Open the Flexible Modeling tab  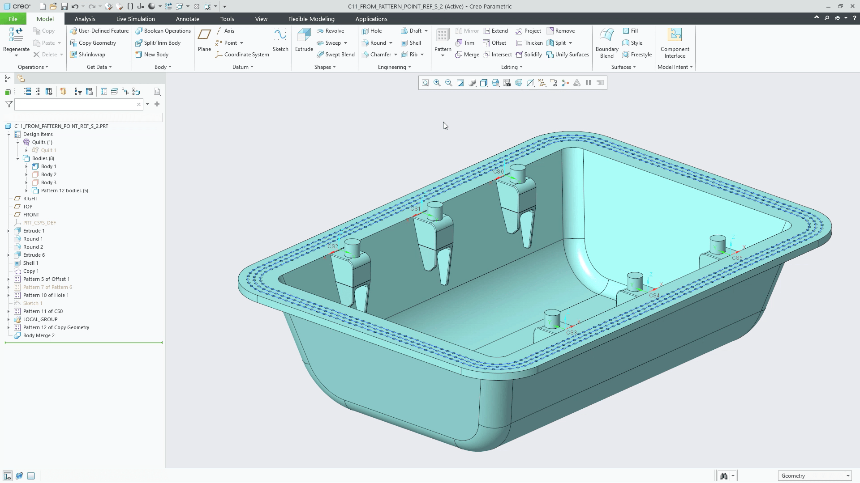pos(311,19)
